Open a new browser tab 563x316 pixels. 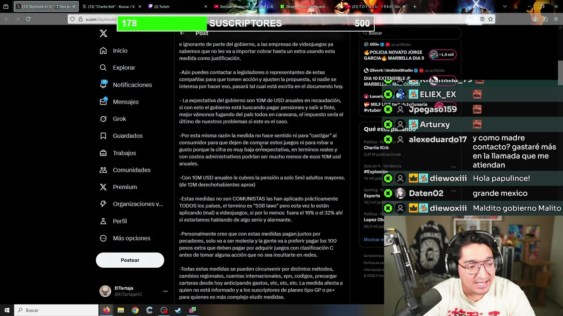[414, 7]
